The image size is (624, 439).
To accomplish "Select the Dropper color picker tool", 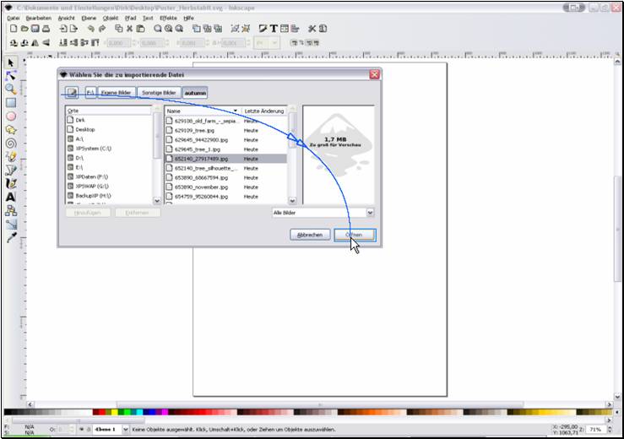I will [x=11, y=238].
